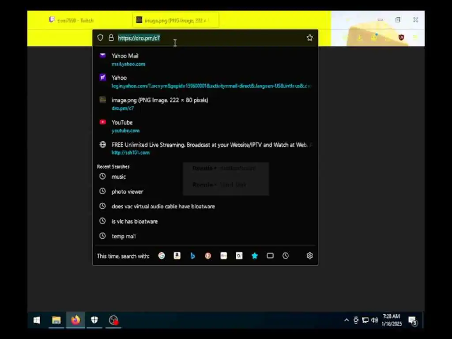The height and width of the screenshot is (339, 452).
Task: Open Windows Start menu
Action: click(x=37, y=320)
